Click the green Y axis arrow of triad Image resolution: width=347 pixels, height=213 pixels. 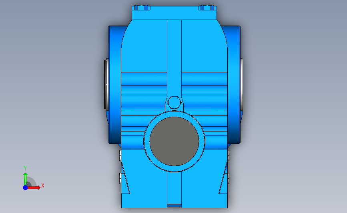25,179
